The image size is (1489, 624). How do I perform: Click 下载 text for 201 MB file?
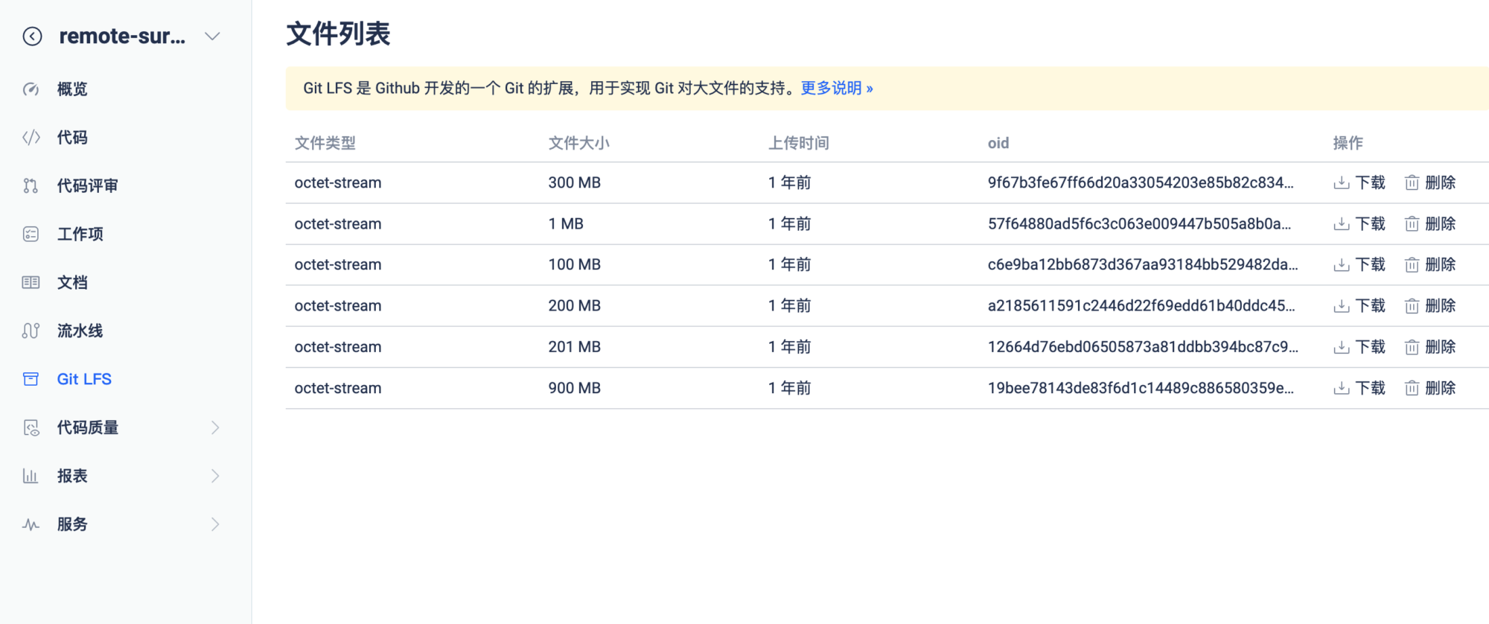point(1370,347)
